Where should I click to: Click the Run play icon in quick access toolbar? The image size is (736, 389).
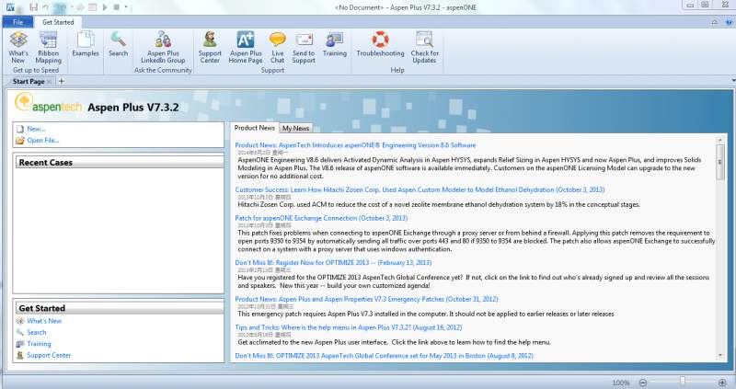(x=105, y=7)
